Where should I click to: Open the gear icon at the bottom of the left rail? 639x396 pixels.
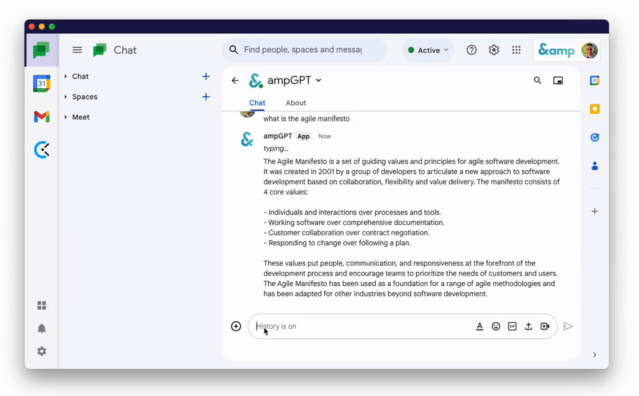41,351
